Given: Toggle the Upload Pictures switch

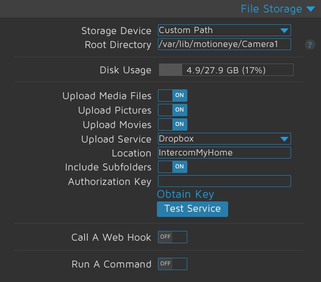Looking at the screenshot, I should pos(172,110).
